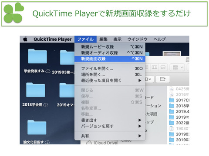
Task: Switch Finder to column view
Action: [x=154, y=67]
